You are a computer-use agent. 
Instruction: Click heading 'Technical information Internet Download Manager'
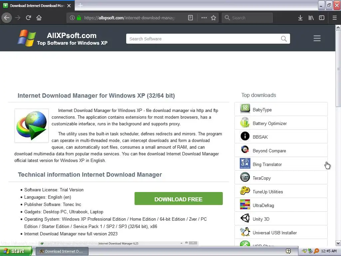(90, 175)
